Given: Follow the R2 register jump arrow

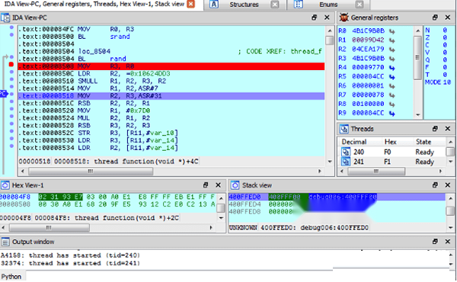Looking at the screenshot, I should tap(392, 50).
